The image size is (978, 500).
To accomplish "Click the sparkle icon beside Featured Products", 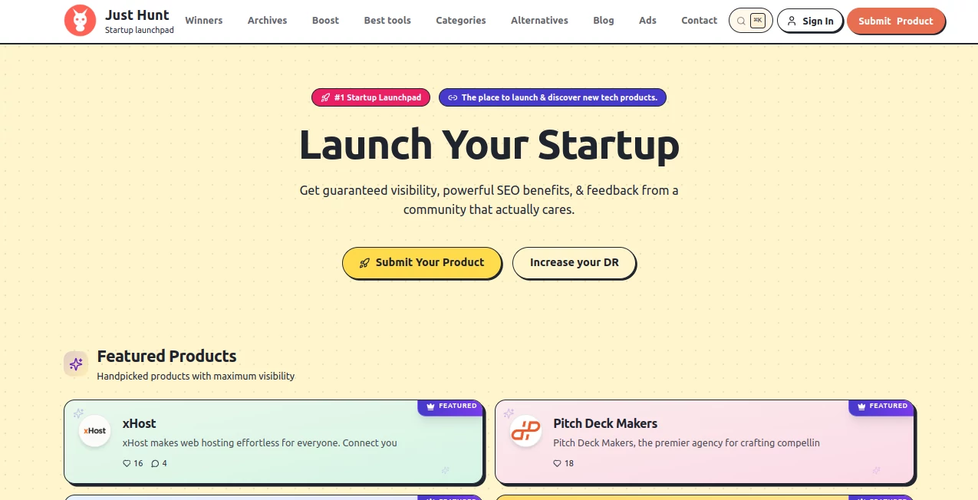I will (76, 363).
